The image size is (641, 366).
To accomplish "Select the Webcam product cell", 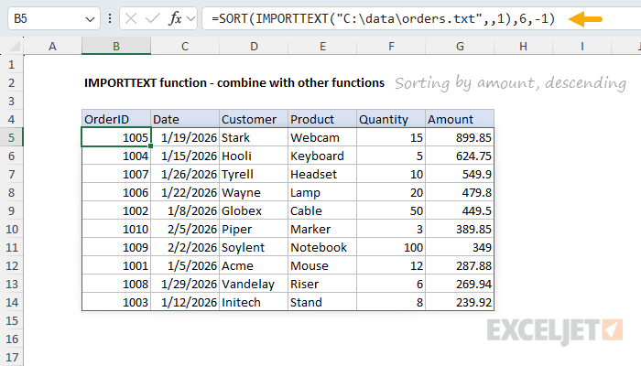I will 322,137.
